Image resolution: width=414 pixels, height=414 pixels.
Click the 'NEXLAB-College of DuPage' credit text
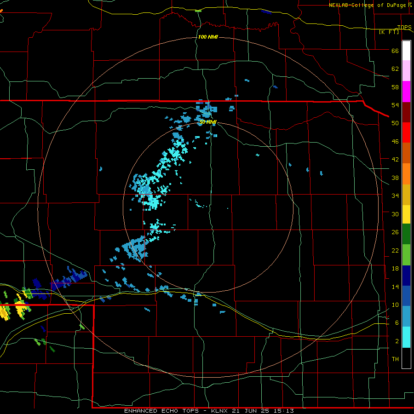pyautogui.click(x=367, y=5)
